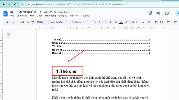The image size is (179, 100).
Task: Open the Chỉnh sửa menu
Action: (x=22, y=16)
